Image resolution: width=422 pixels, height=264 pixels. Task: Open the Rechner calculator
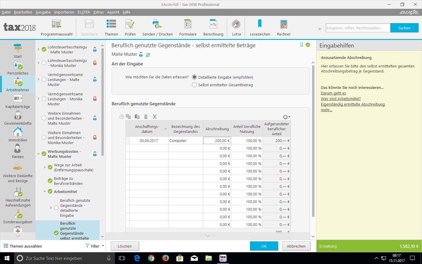284,28
